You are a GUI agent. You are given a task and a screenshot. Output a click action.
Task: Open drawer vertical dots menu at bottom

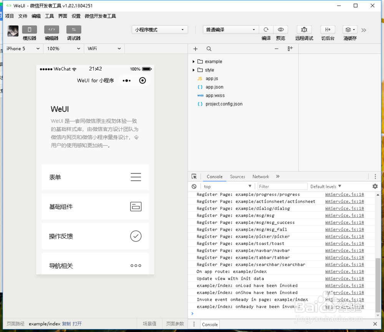[194, 324]
